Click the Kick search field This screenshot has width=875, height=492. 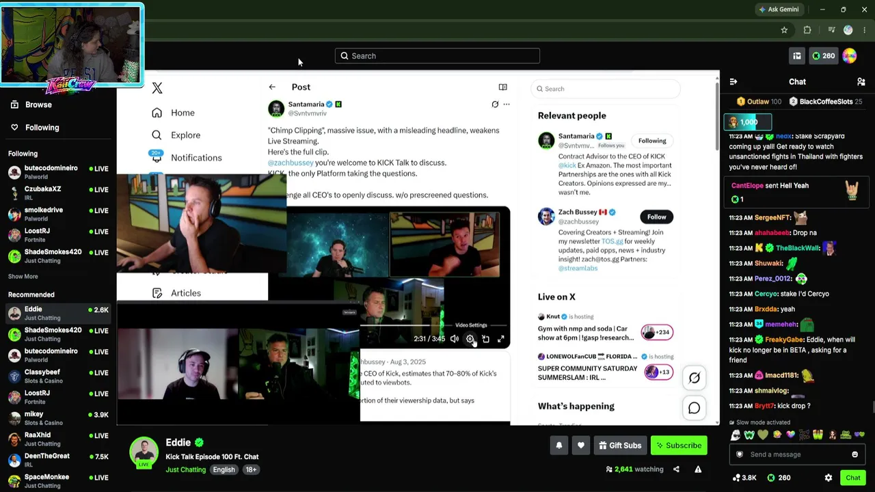(437, 56)
